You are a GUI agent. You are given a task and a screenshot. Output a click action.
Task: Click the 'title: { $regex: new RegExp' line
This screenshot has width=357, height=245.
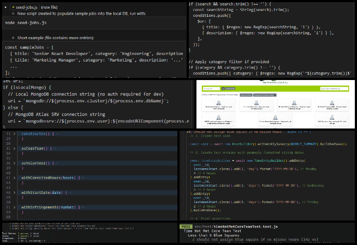point(261,27)
